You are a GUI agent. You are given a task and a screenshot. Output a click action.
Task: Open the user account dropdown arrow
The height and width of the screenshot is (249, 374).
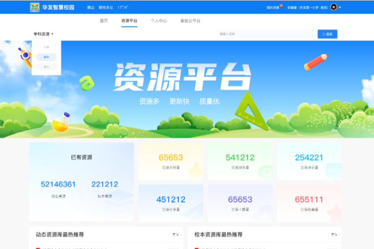[340, 7]
